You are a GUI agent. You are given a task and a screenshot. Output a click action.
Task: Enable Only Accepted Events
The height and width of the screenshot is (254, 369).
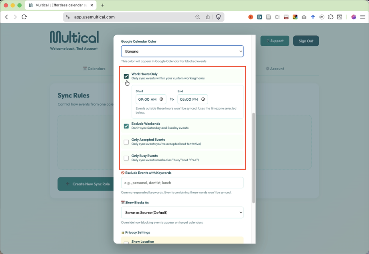coord(126,142)
